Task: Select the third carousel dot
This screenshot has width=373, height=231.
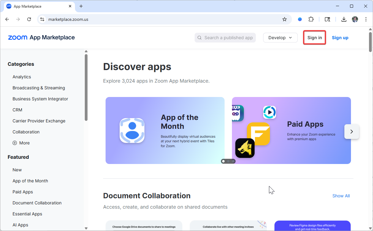Action: click(x=233, y=161)
